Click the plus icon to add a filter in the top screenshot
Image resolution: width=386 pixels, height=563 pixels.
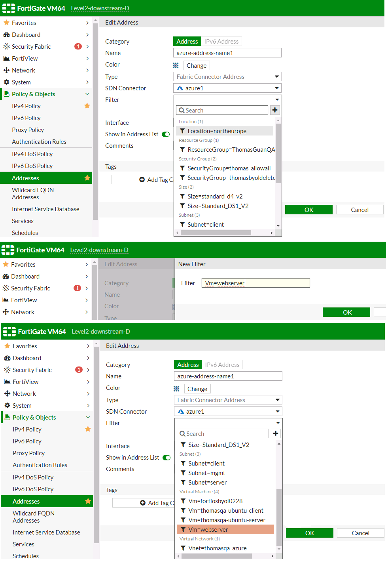(x=275, y=110)
